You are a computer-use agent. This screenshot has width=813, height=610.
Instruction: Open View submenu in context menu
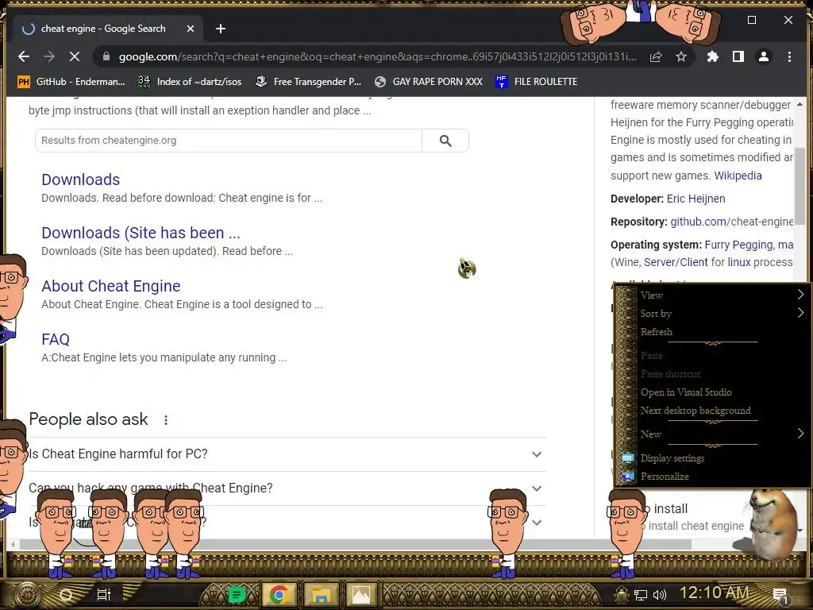pyautogui.click(x=722, y=295)
